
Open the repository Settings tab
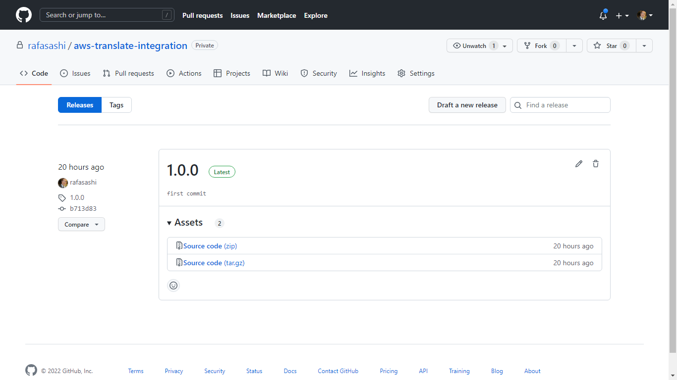point(416,73)
